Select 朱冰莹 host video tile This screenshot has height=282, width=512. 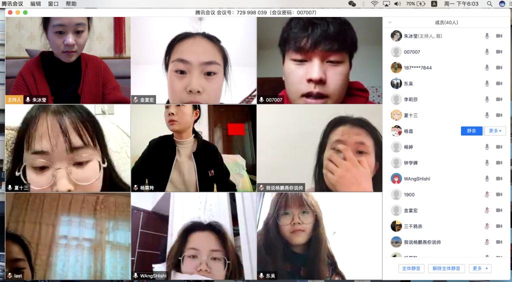click(68, 60)
